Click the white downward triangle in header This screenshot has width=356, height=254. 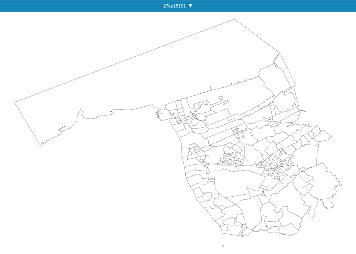[190, 6]
